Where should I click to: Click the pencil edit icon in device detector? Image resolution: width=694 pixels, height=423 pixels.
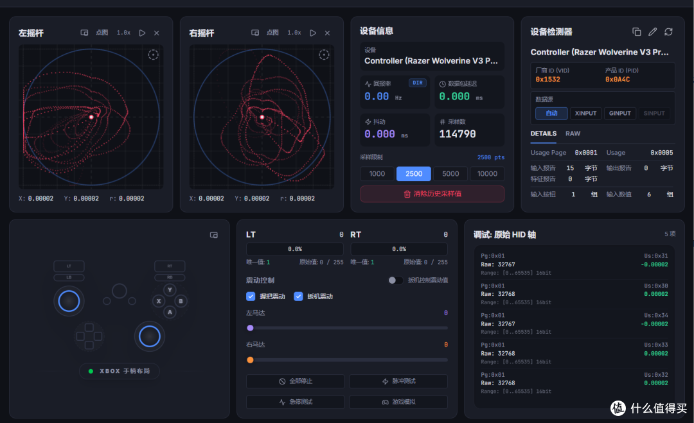(x=652, y=32)
